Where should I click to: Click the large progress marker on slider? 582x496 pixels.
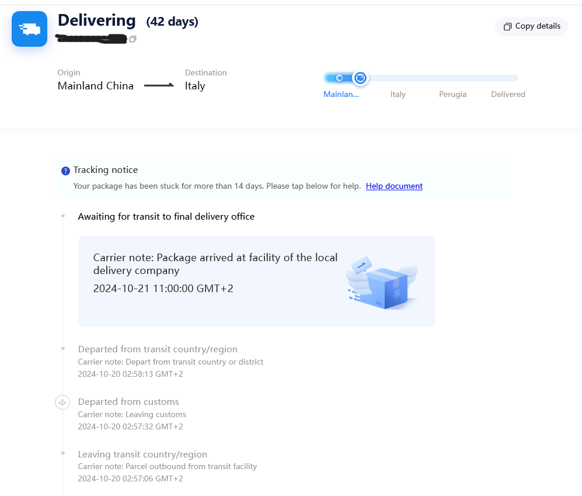tap(360, 78)
